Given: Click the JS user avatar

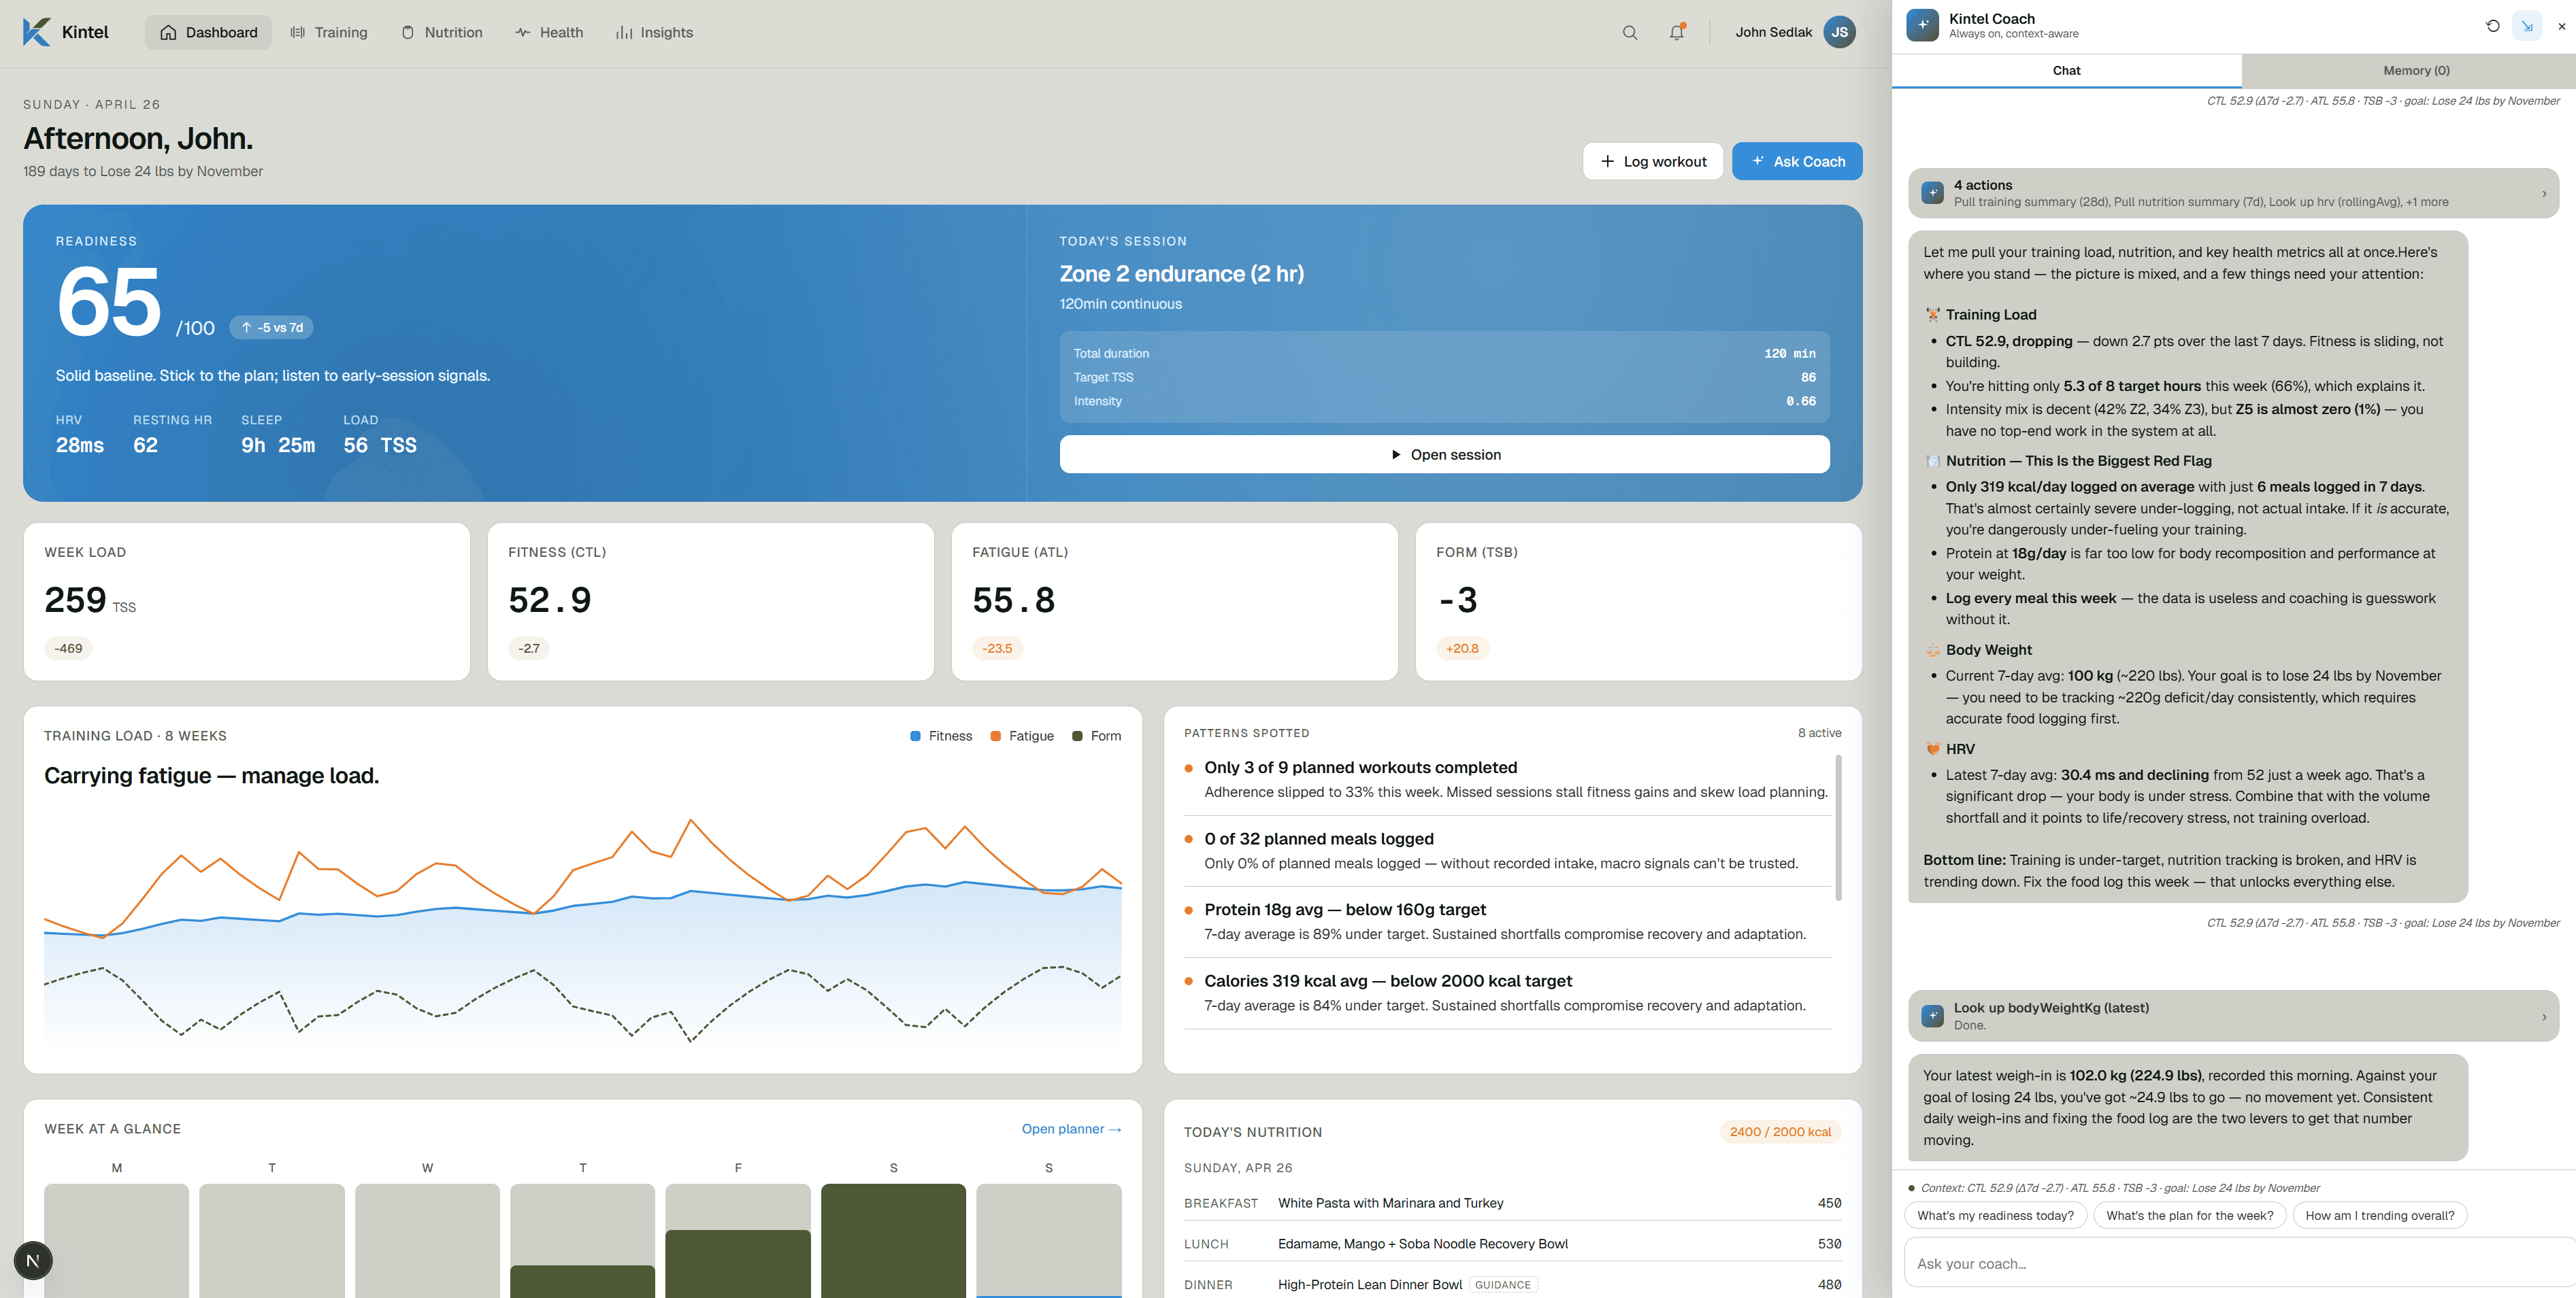Looking at the screenshot, I should 1840,32.
